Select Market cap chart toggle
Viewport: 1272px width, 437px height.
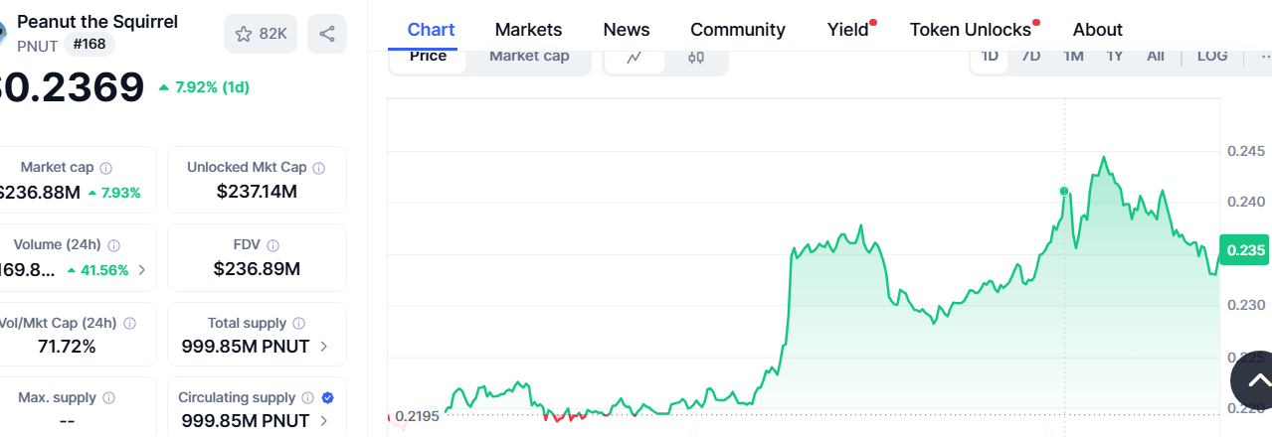(529, 56)
